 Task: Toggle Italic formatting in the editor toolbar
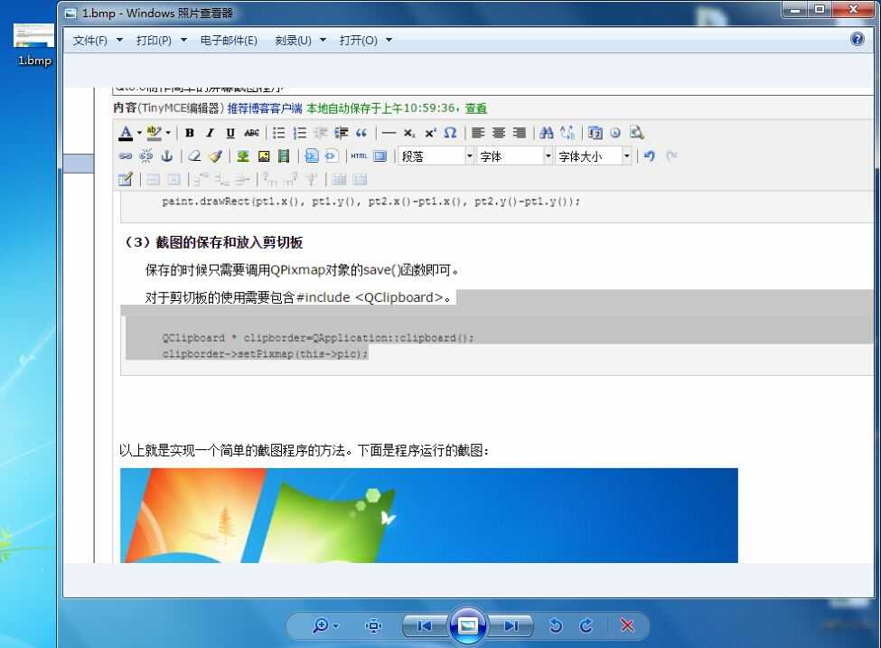pos(210,133)
